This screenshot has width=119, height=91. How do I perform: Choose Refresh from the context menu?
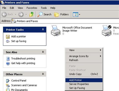click(84, 60)
